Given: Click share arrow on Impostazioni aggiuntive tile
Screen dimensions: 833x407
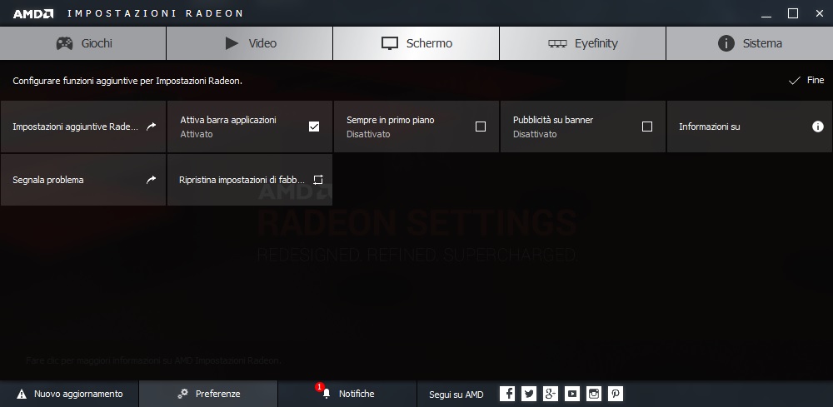Looking at the screenshot, I should (x=152, y=127).
